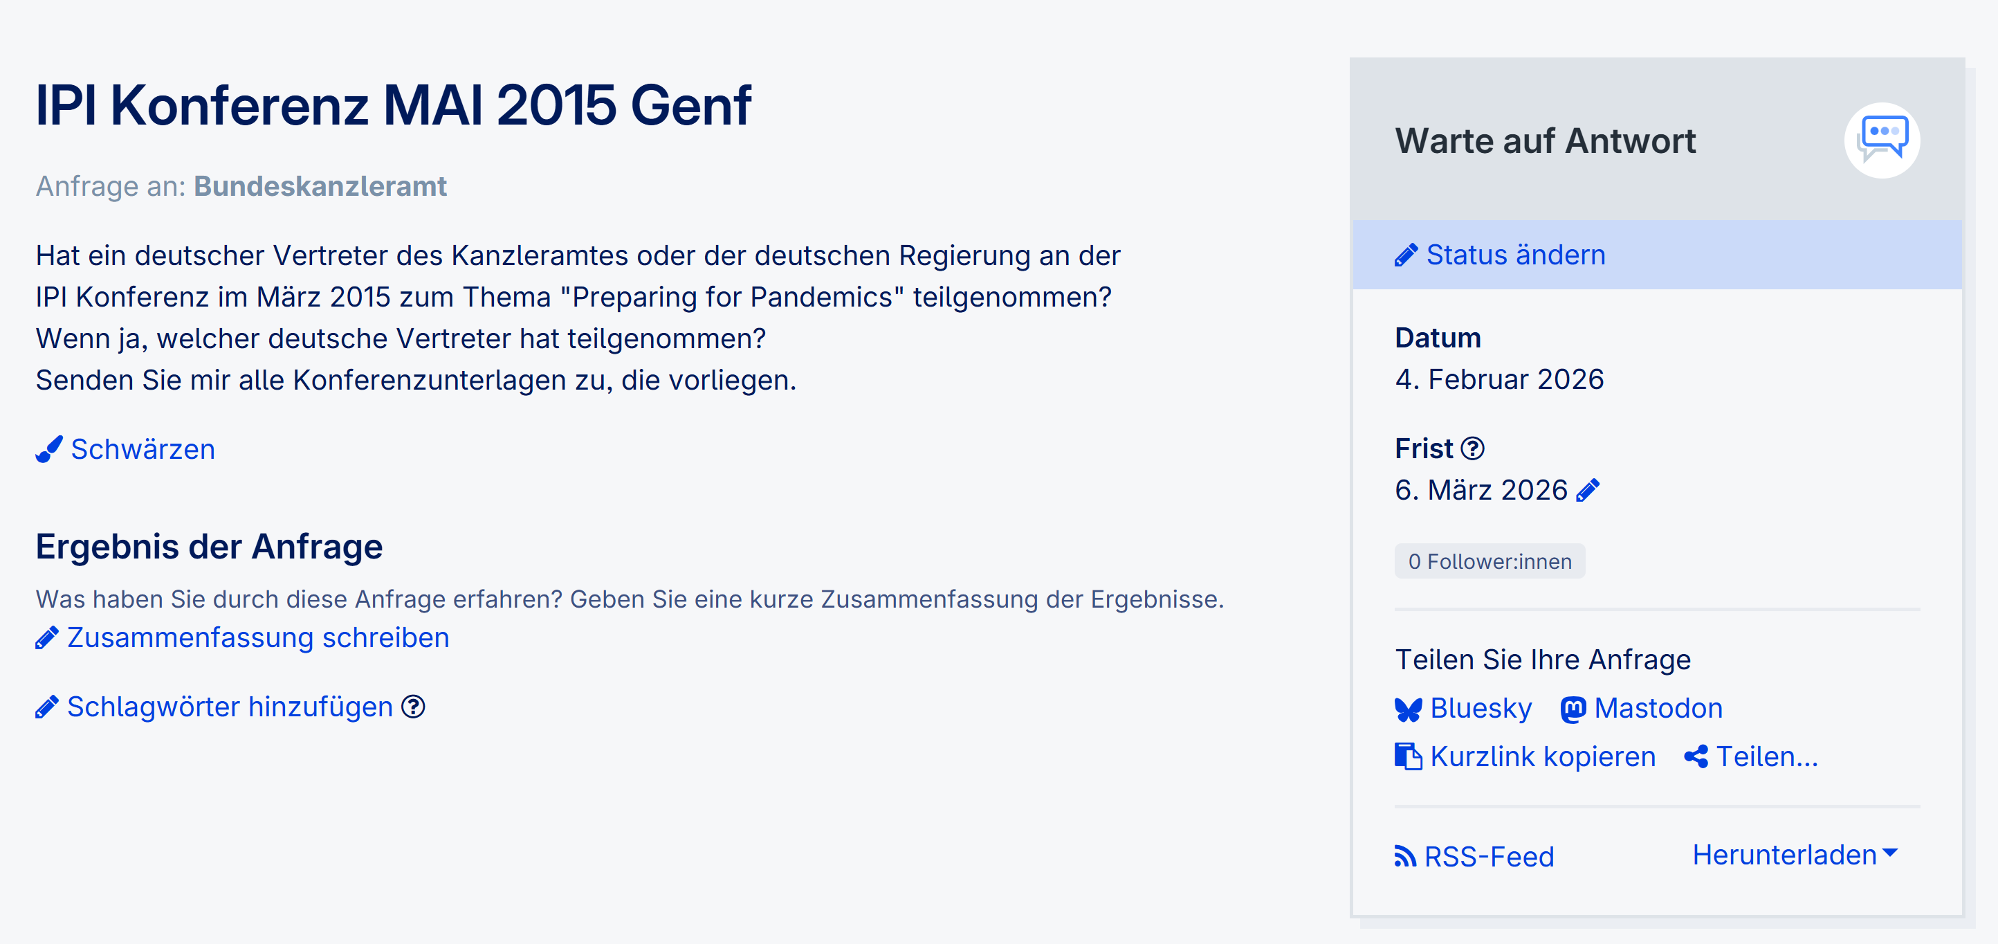
Task: Open the Mastodon share link
Action: pyautogui.click(x=1658, y=708)
